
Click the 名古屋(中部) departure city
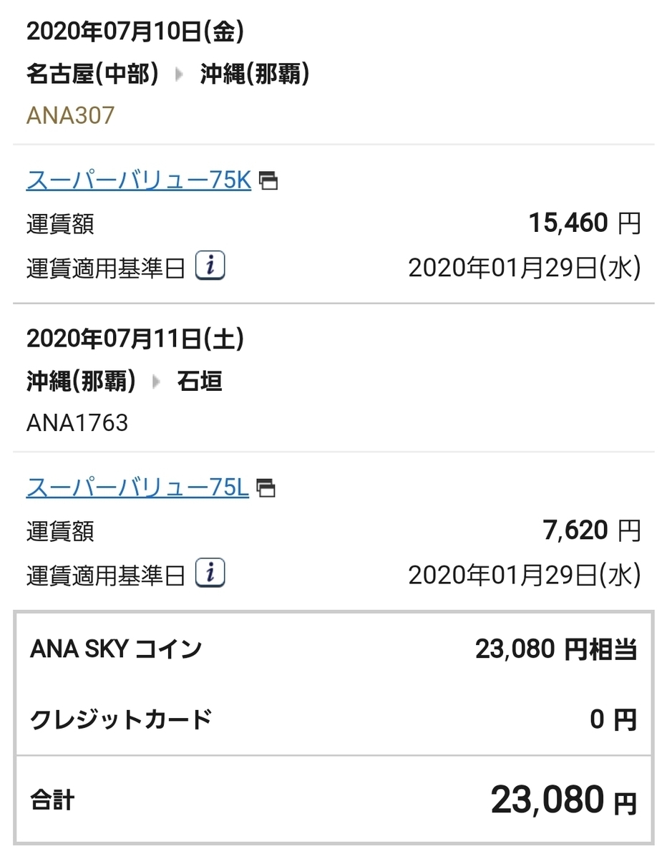tap(92, 74)
